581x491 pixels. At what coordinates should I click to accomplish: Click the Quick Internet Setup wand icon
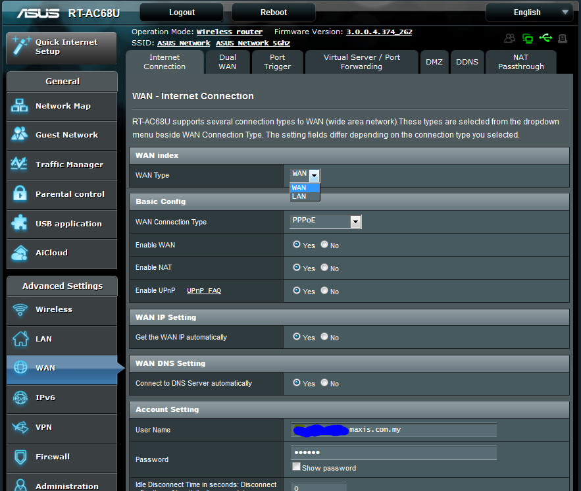tap(21, 46)
